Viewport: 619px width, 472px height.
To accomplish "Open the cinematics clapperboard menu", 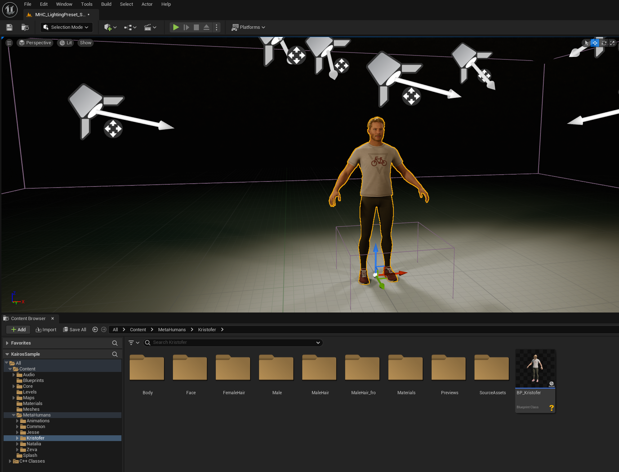I will pos(150,27).
